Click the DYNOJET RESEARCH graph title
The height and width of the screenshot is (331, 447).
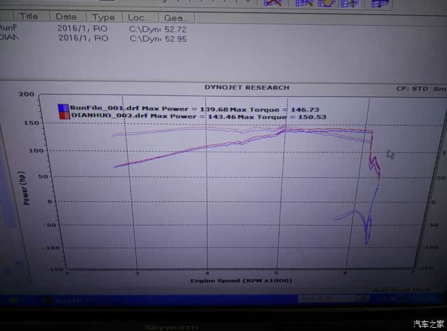pos(247,87)
